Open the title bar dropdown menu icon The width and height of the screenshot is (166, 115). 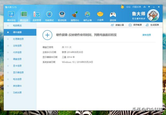point(149,7)
